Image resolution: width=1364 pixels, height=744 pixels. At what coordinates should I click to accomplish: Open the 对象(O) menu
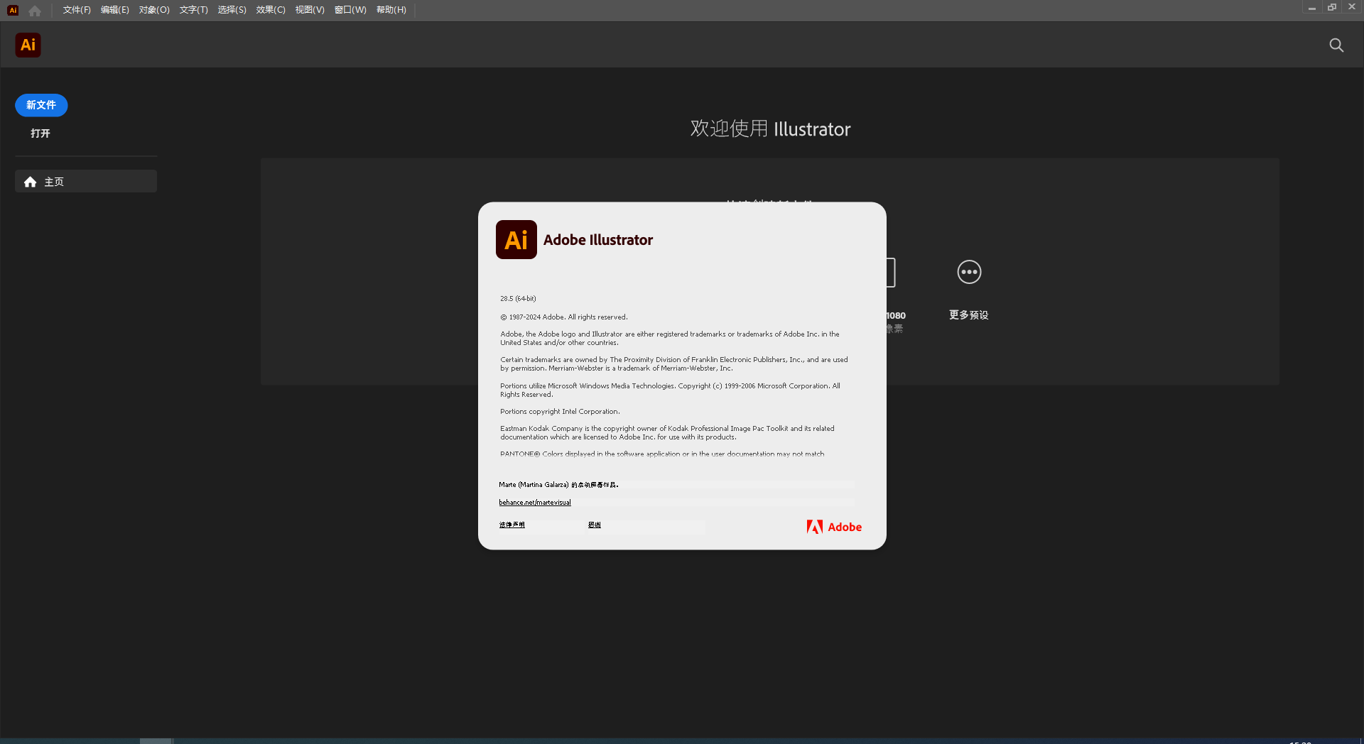pyautogui.click(x=154, y=10)
